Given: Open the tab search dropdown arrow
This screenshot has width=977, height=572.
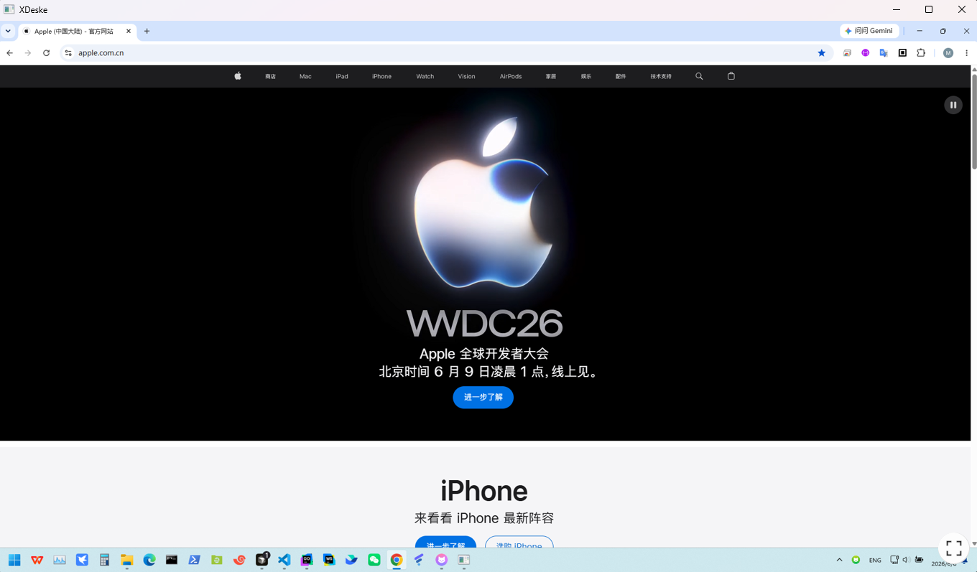Looking at the screenshot, I should (8, 31).
